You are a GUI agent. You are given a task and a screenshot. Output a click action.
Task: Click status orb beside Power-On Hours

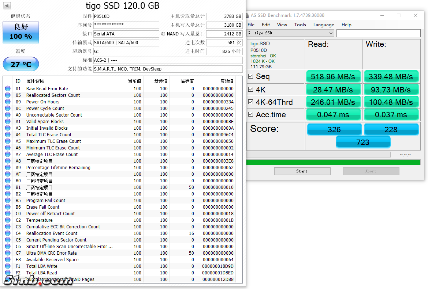[x=8, y=102]
